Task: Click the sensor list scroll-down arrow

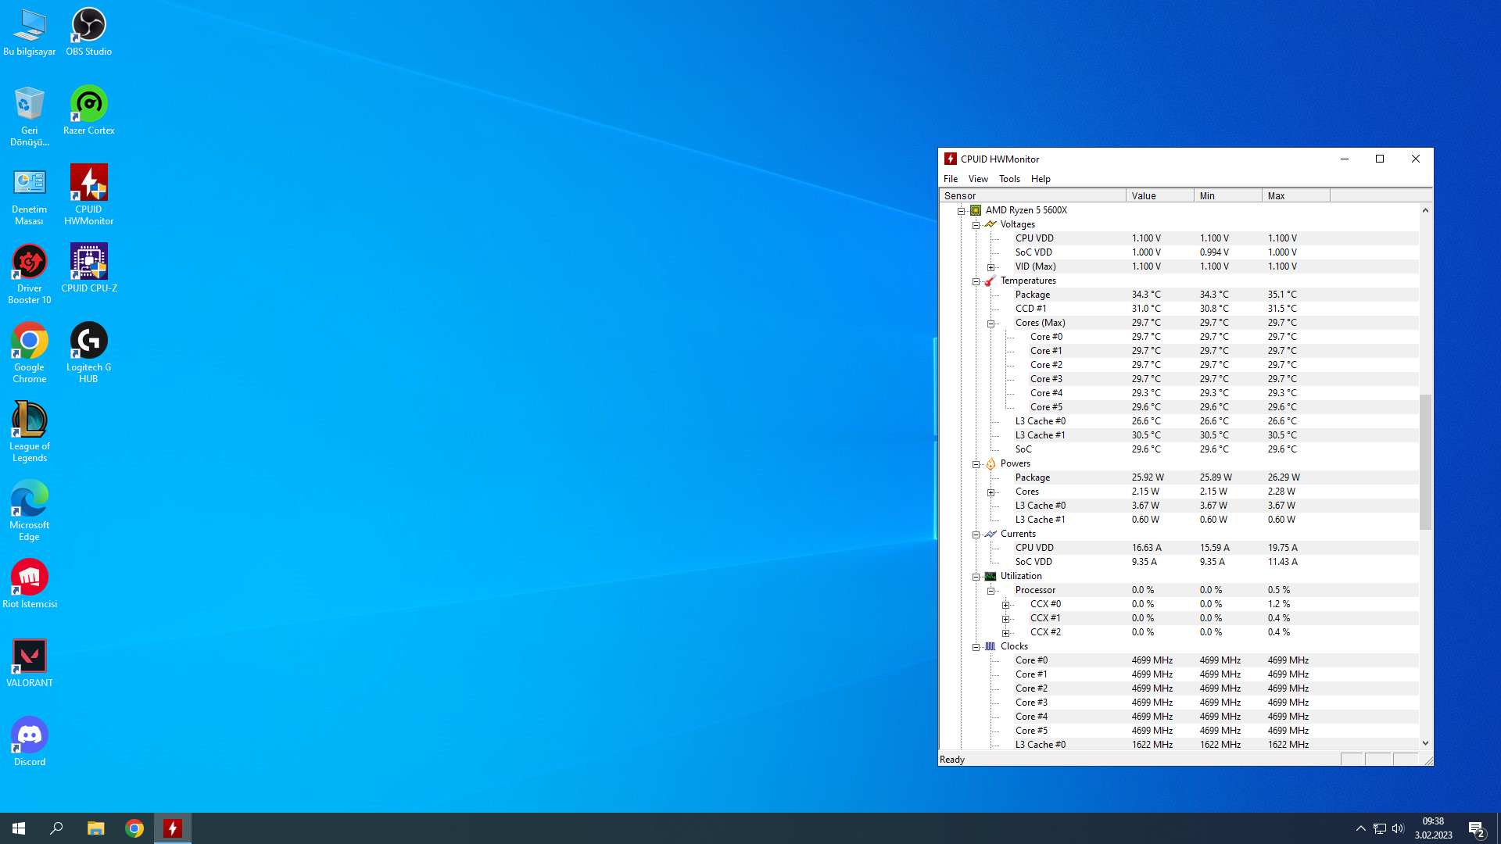Action: pyautogui.click(x=1425, y=743)
